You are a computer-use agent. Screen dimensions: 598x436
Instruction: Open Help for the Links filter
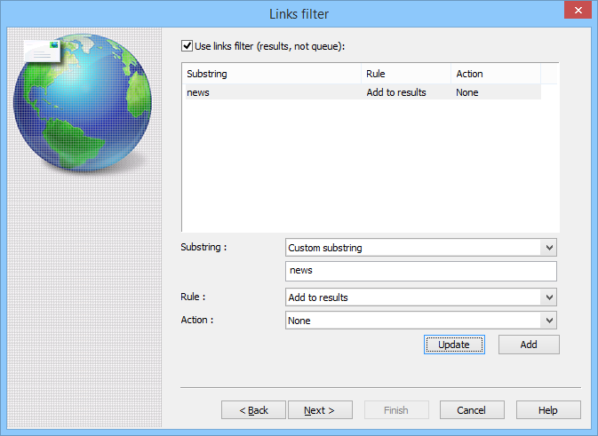click(x=548, y=410)
